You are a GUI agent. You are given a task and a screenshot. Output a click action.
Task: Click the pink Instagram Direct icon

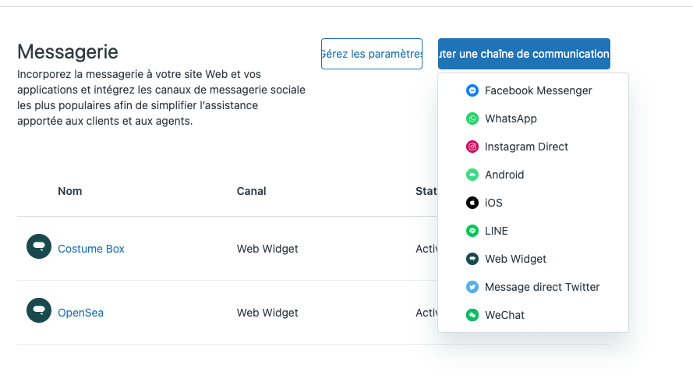pyautogui.click(x=472, y=147)
